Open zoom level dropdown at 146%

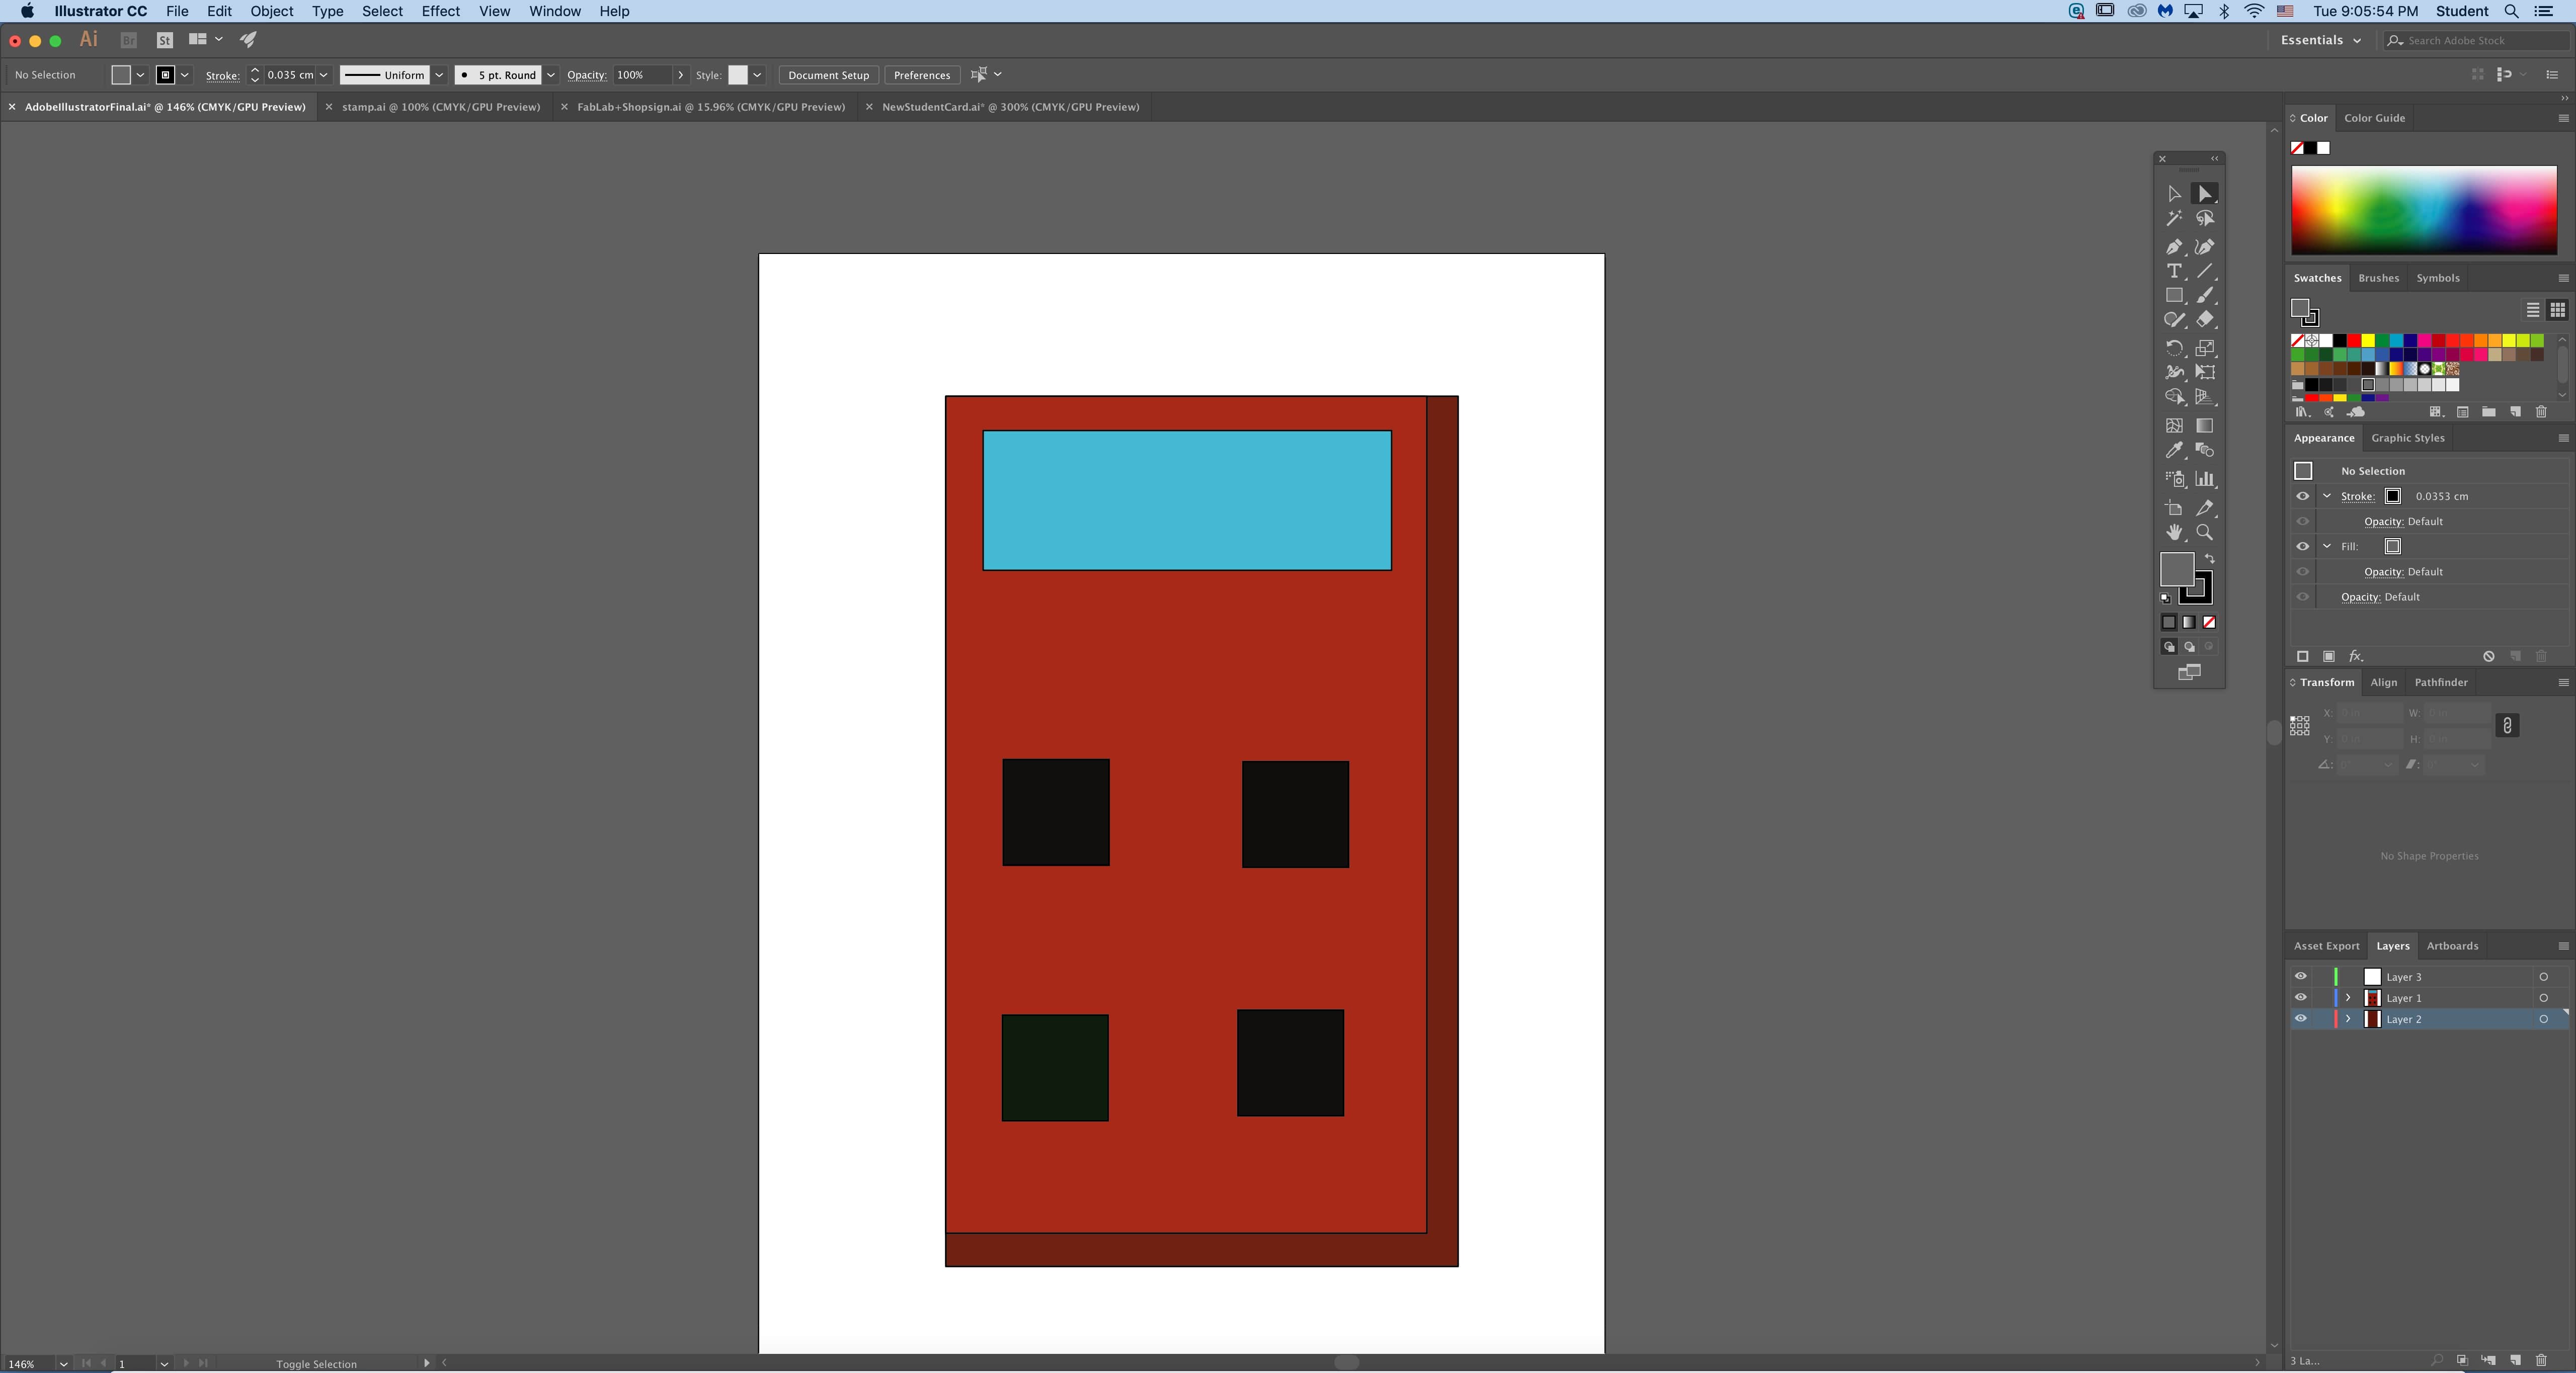click(63, 1364)
